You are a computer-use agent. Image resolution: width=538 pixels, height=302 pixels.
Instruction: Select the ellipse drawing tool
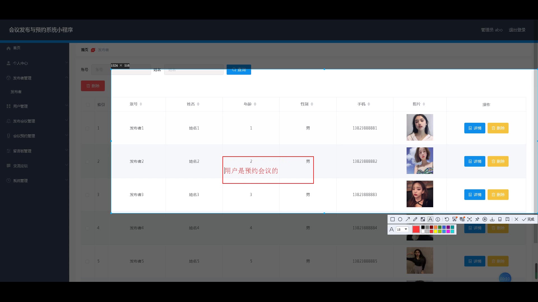[x=400, y=219]
